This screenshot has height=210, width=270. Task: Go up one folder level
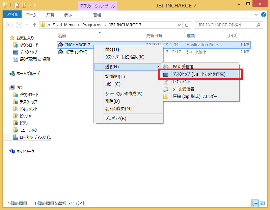(x=35, y=25)
